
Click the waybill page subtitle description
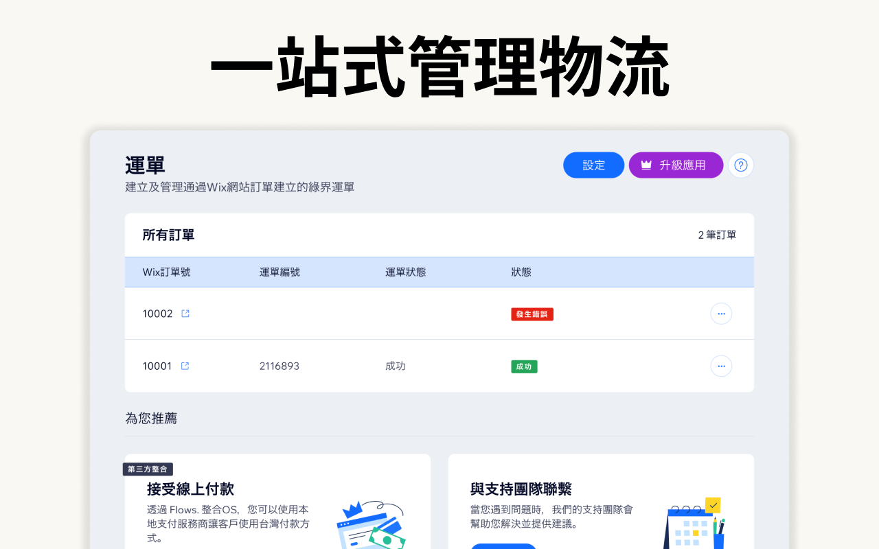pyautogui.click(x=240, y=187)
